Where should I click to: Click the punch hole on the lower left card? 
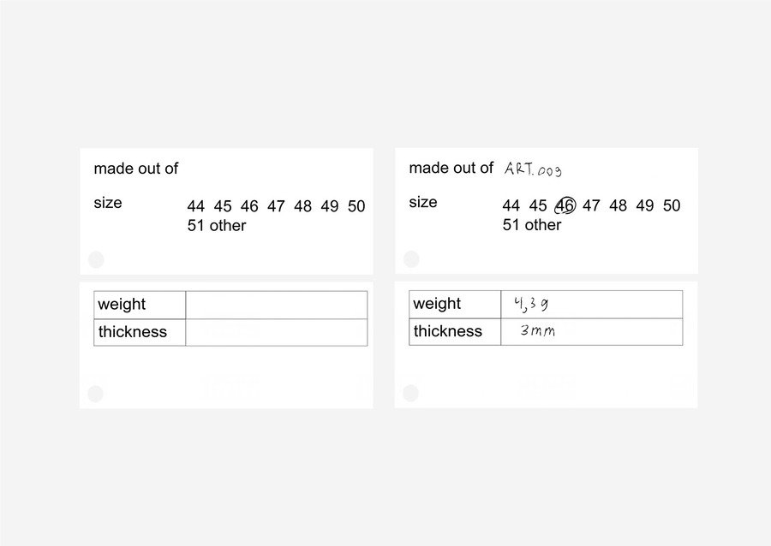[95, 394]
